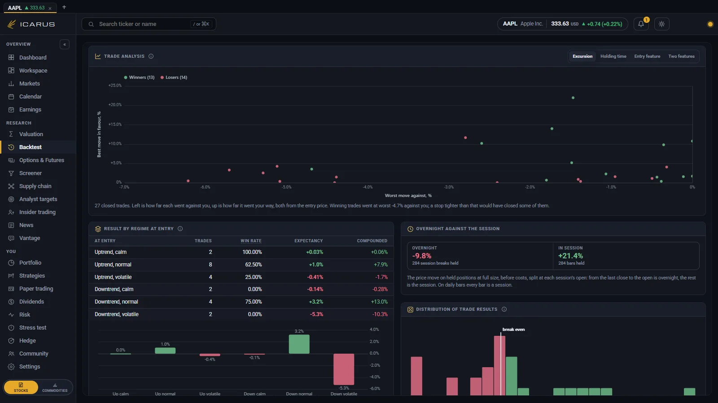Image resolution: width=718 pixels, height=403 pixels.
Task: Click the Hedge shield icon
Action: (11, 341)
